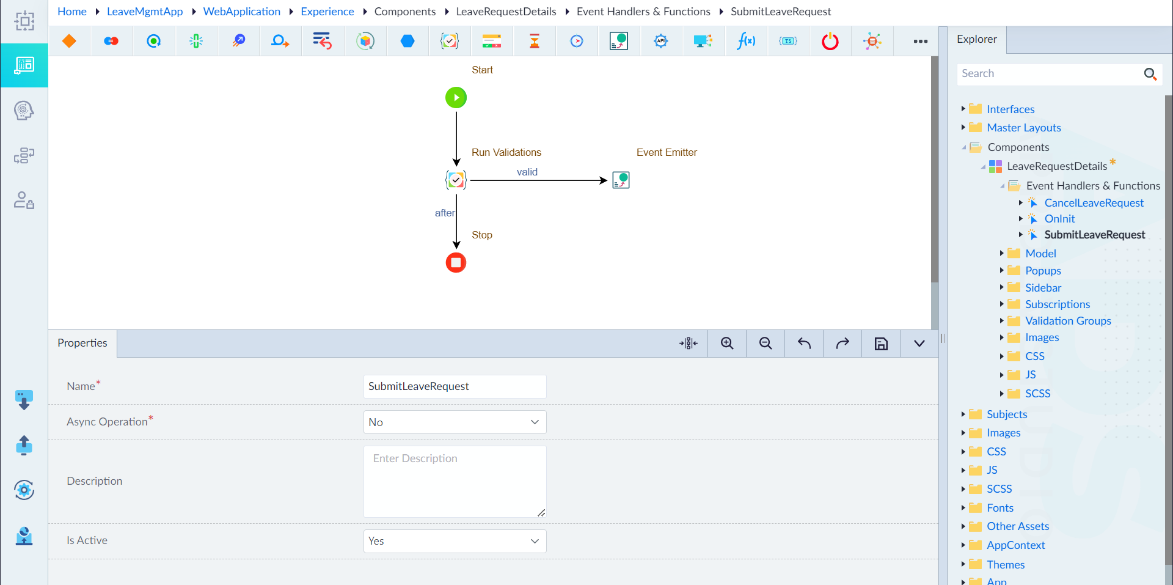1173x585 pixels.
Task: Choose the red power stop tool
Action: pyautogui.click(x=830, y=41)
